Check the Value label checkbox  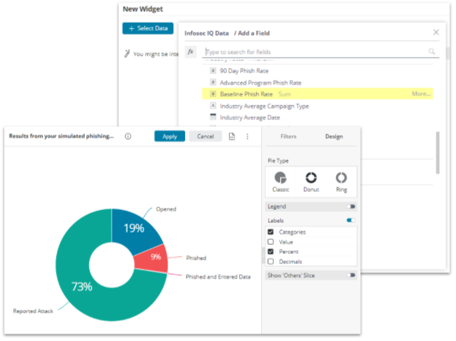point(271,242)
